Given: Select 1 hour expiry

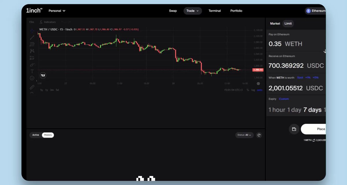Looking at the screenshot, I should [x=277, y=110].
